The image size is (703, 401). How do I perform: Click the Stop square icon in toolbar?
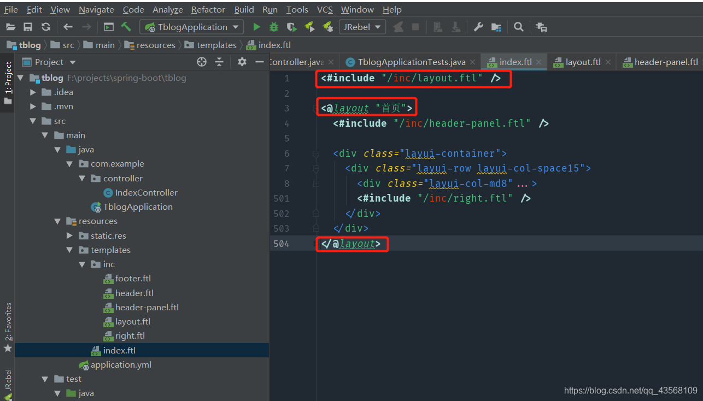pos(415,27)
